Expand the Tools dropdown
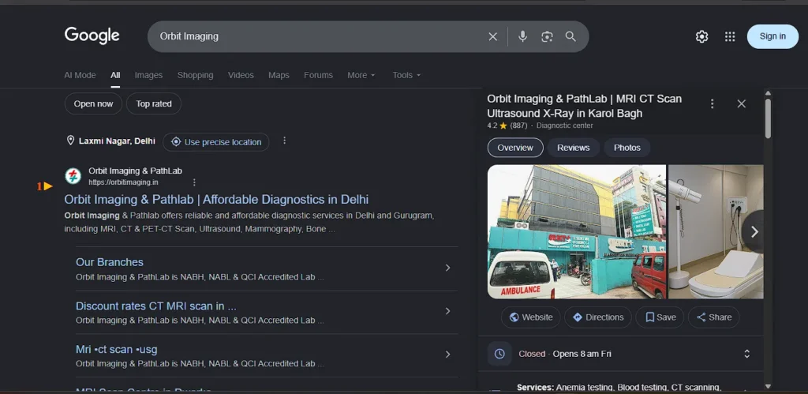Viewport: 808px width, 394px height. point(406,75)
